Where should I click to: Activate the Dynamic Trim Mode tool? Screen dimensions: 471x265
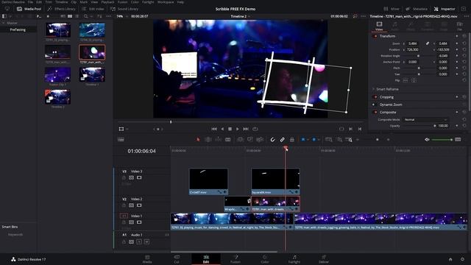tap(218, 139)
